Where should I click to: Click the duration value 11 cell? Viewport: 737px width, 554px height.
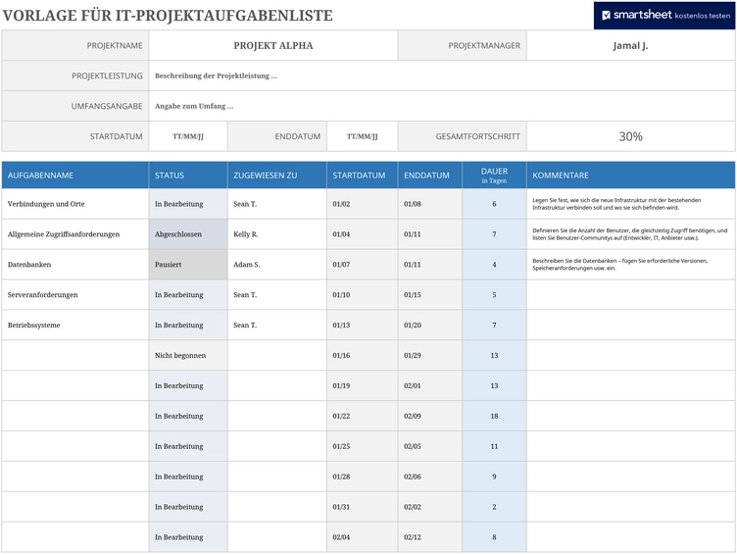(494, 446)
